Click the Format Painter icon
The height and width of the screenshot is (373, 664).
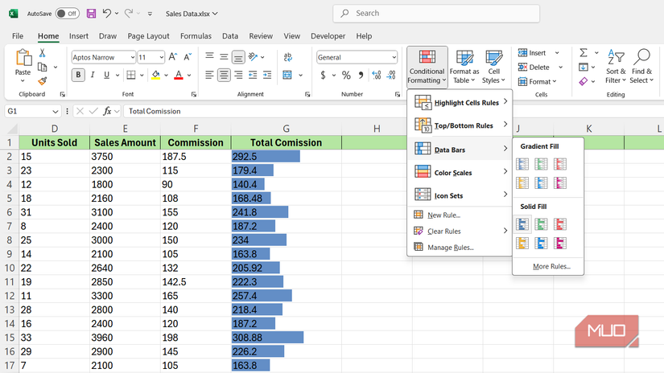(42, 81)
